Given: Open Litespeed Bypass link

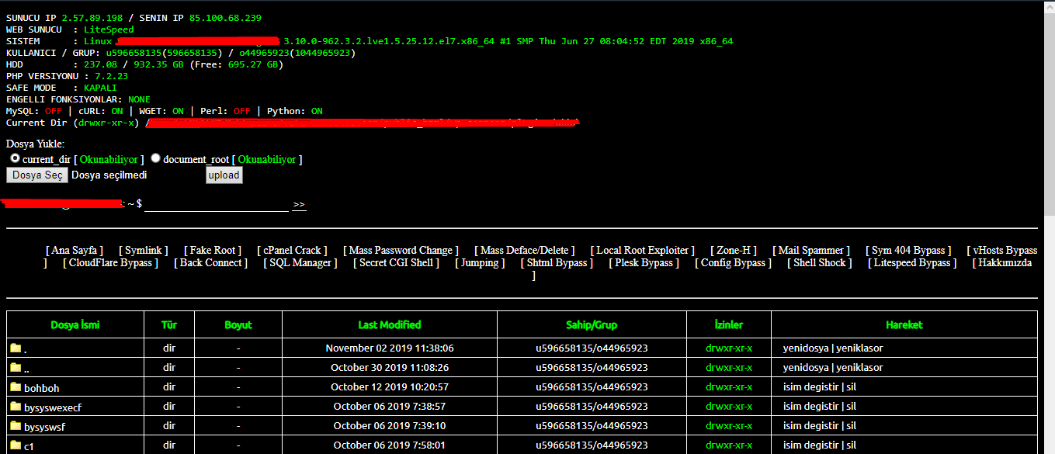Looking at the screenshot, I should coord(912,263).
